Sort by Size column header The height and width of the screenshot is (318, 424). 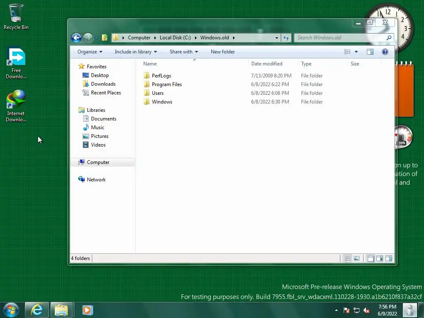pos(364,63)
